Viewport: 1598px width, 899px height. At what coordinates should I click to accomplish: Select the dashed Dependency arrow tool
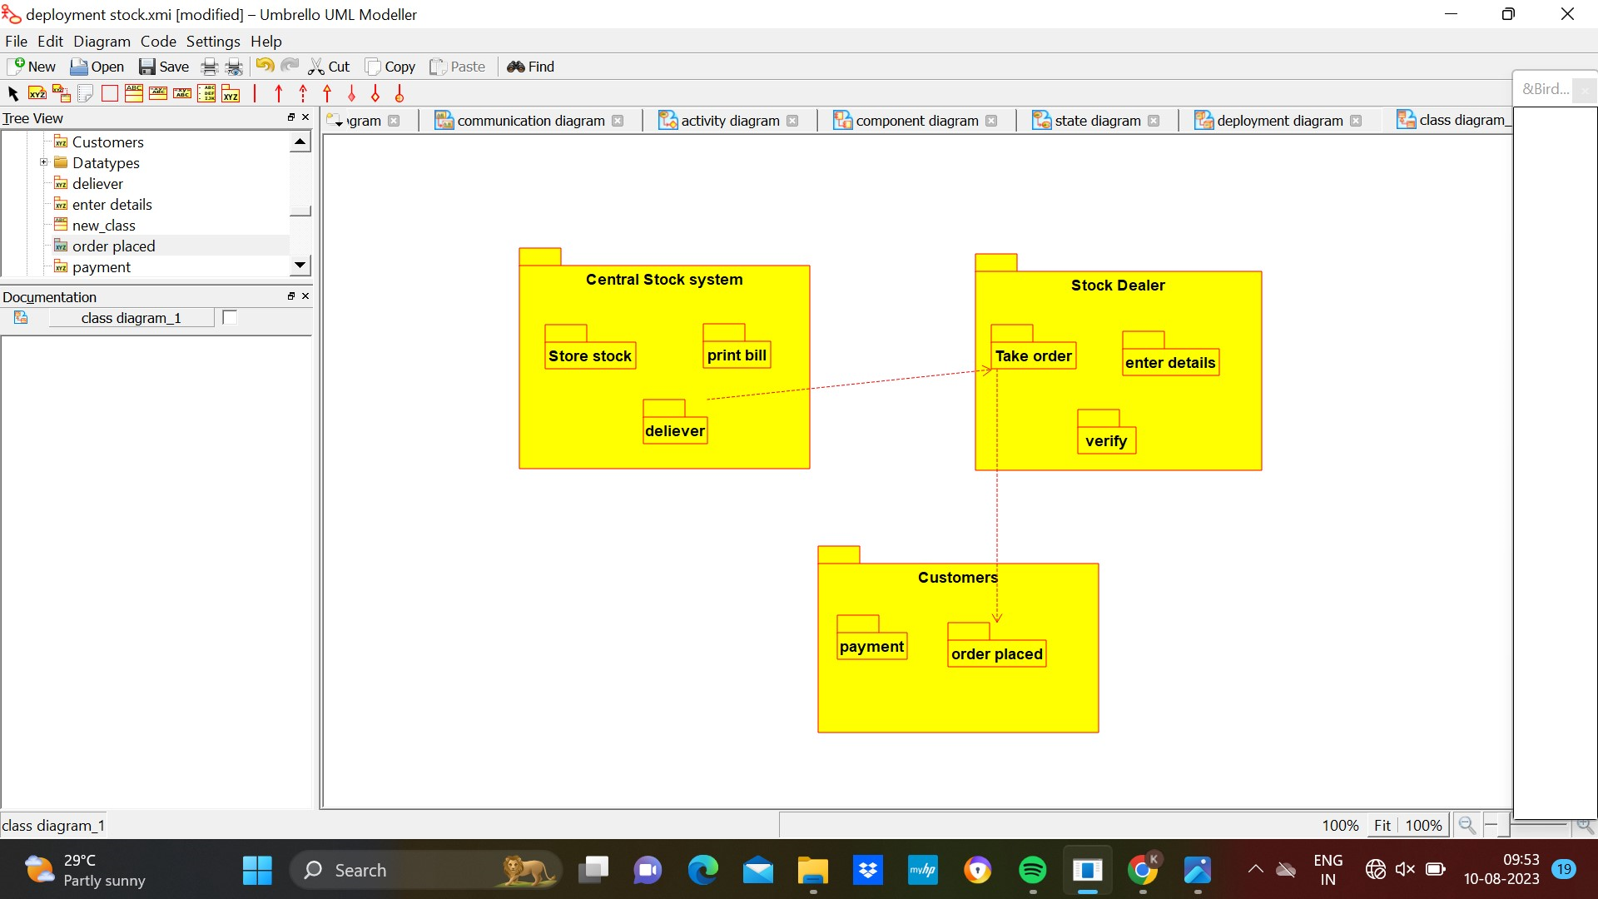pos(303,93)
